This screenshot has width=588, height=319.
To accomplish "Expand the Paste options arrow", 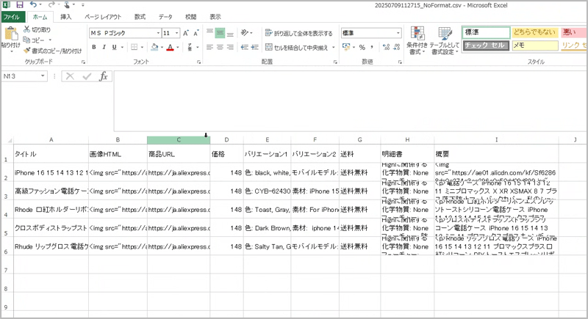I will coord(11,51).
